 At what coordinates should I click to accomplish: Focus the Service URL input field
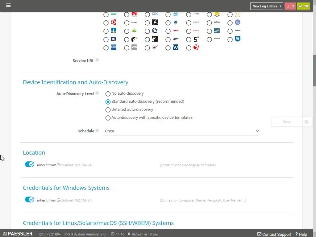[x=181, y=61]
